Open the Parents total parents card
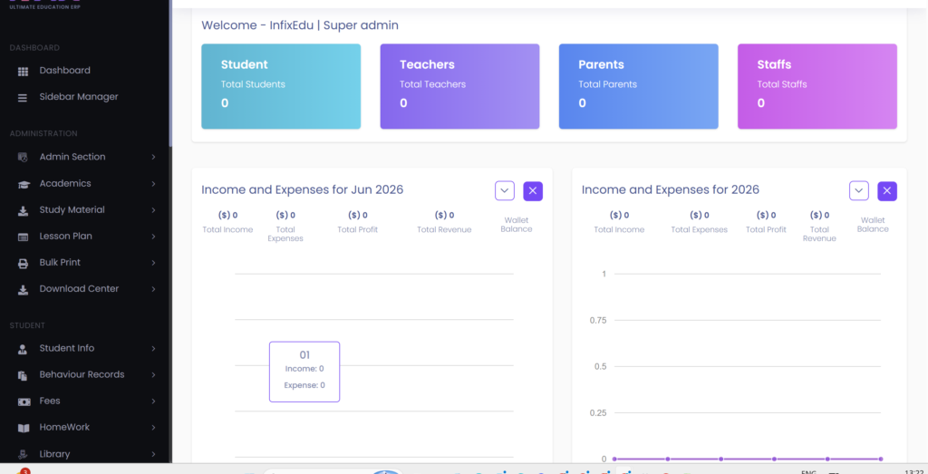 (x=639, y=86)
